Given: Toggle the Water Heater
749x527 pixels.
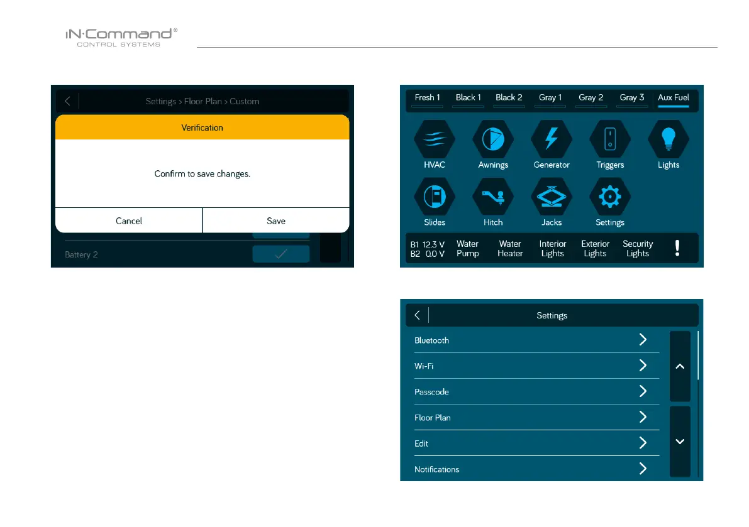Looking at the screenshot, I should 510,249.
